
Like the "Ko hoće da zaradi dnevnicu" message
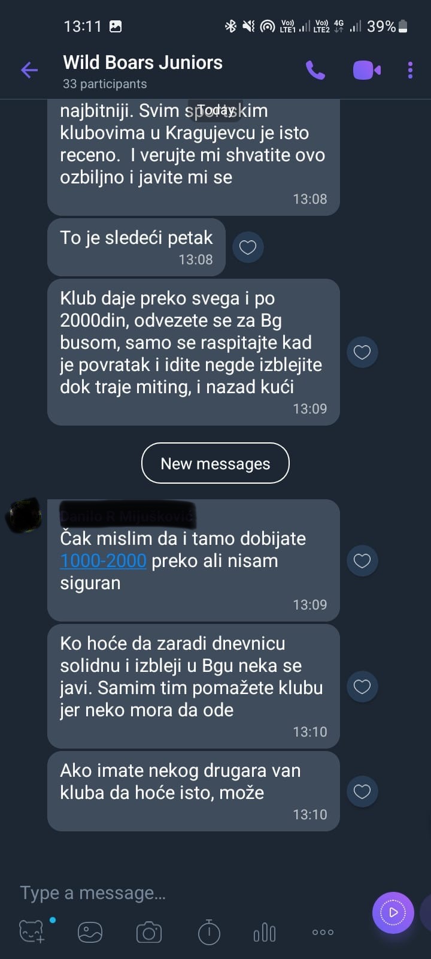click(x=362, y=686)
